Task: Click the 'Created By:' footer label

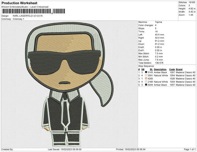Action: point(7,149)
